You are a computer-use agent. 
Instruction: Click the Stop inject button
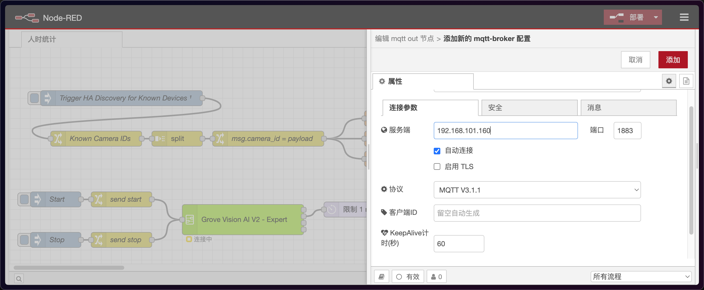tap(24, 240)
